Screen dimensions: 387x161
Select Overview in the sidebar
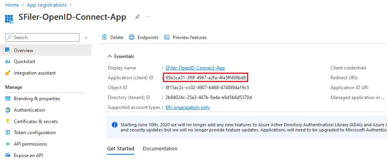(46, 50)
